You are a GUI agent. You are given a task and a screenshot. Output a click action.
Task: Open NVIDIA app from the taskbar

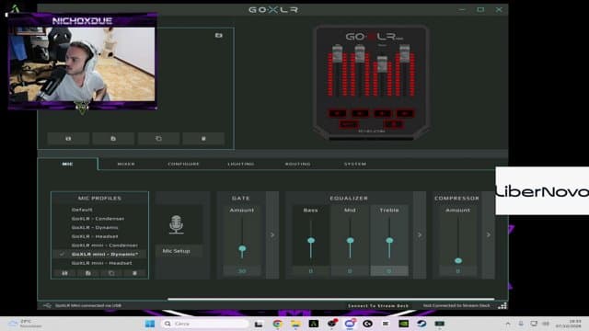tap(404, 324)
